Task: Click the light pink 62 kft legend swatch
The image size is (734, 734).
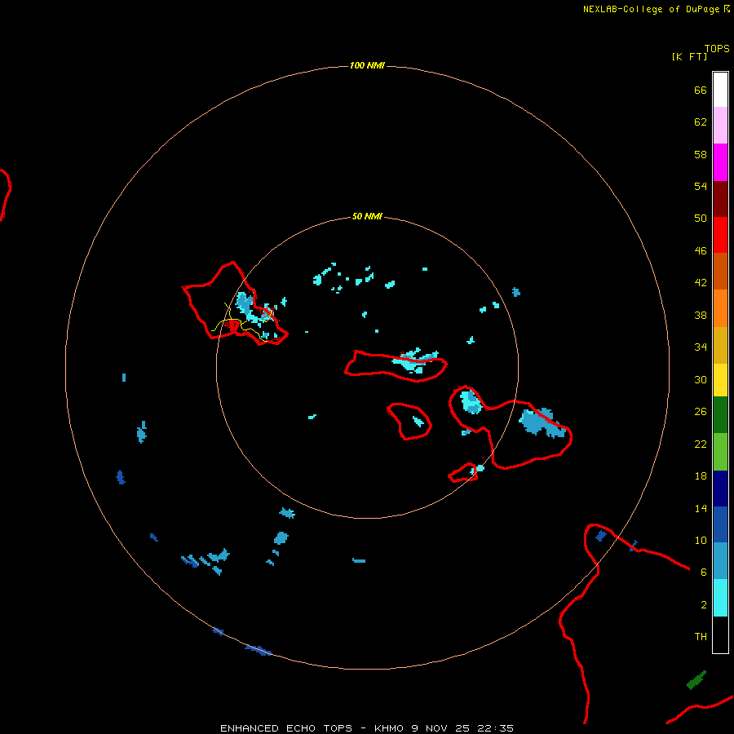Action: [720, 126]
